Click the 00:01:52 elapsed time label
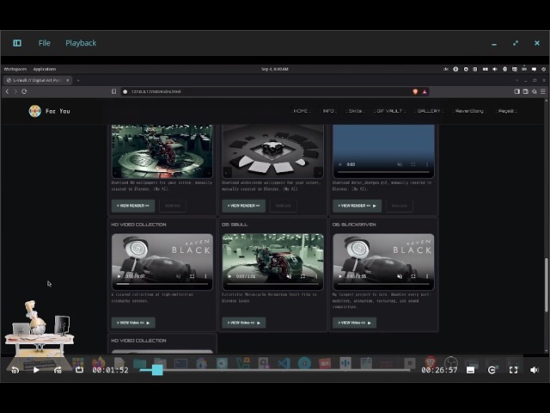This screenshot has height=413, width=550. [110, 370]
